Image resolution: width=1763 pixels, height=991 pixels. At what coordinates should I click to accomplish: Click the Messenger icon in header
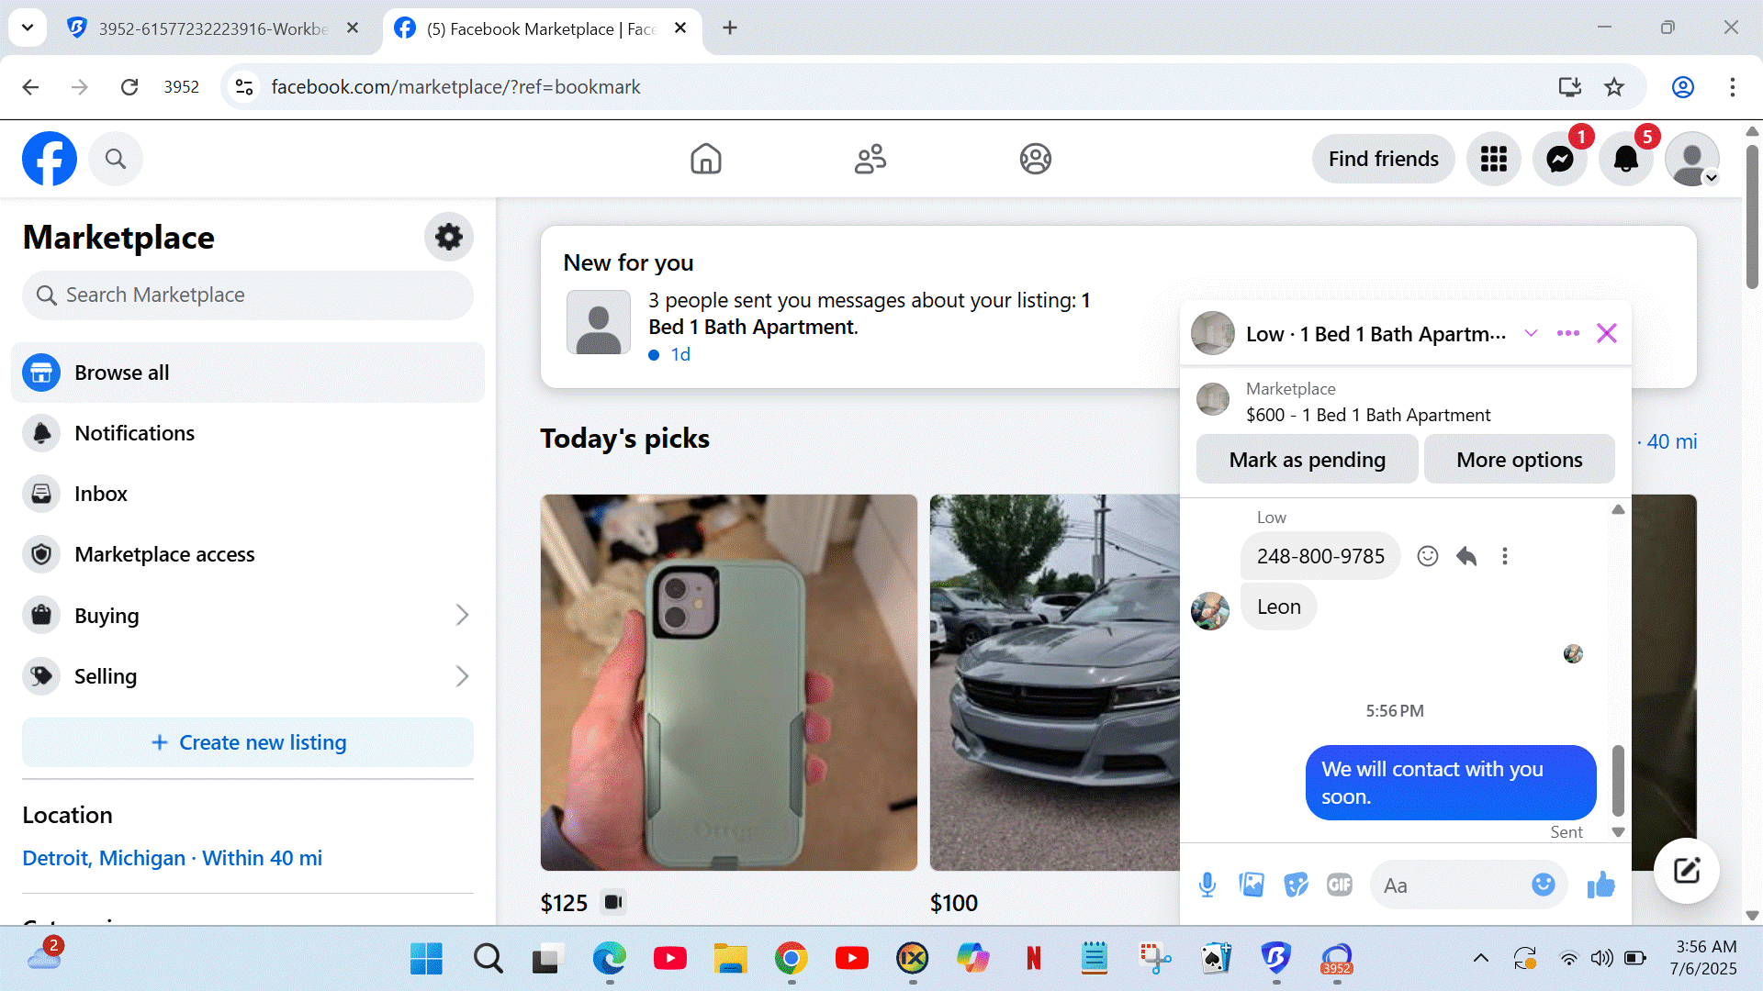(1559, 159)
